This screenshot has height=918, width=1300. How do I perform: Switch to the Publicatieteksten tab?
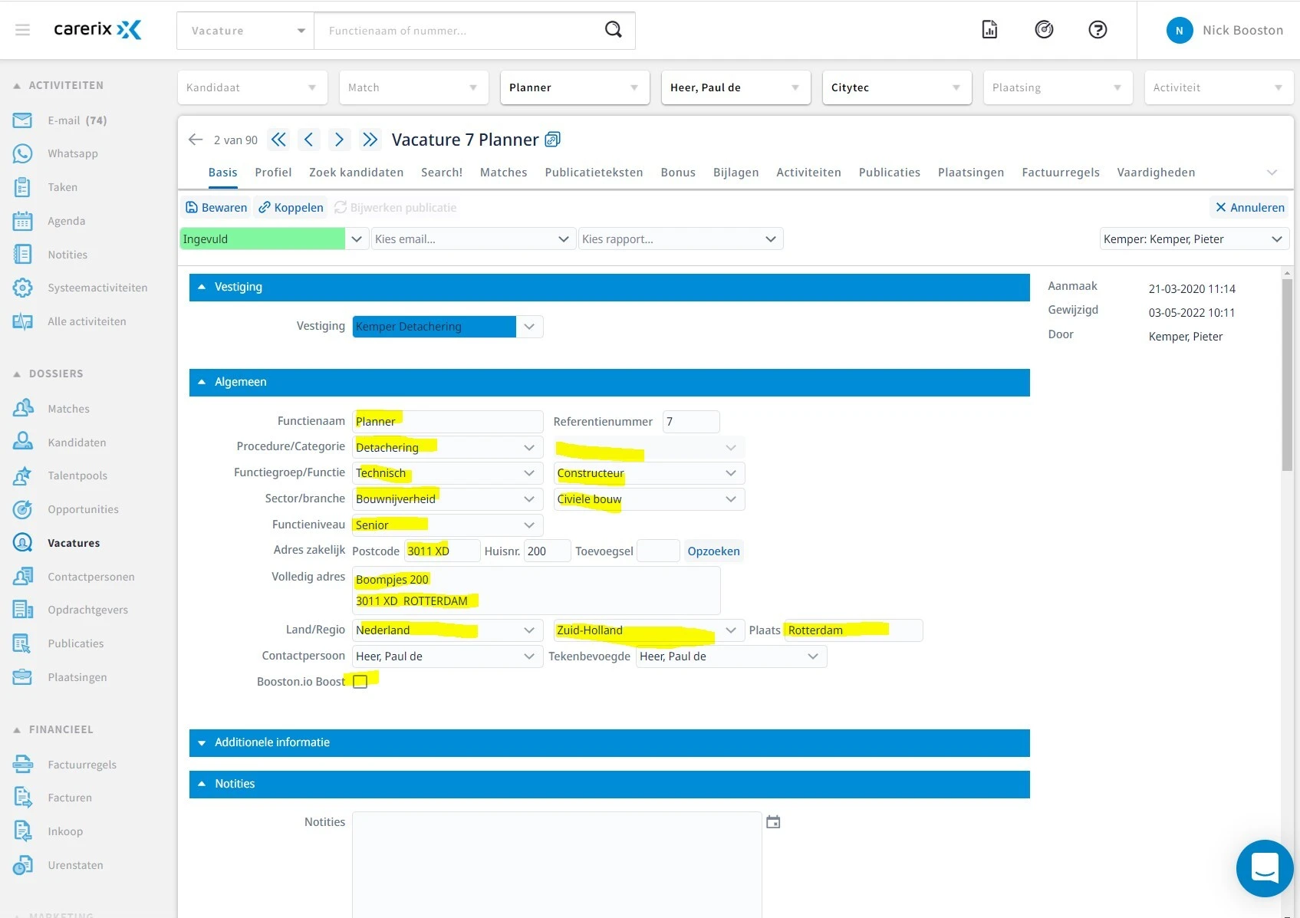click(594, 173)
